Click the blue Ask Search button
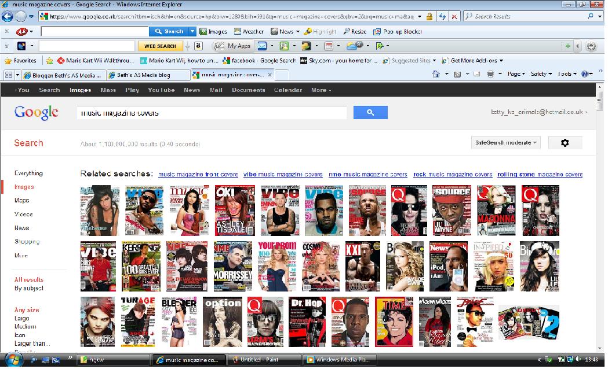Screen dimensions: 608x369 pyautogui.click(x=169, y=31)
